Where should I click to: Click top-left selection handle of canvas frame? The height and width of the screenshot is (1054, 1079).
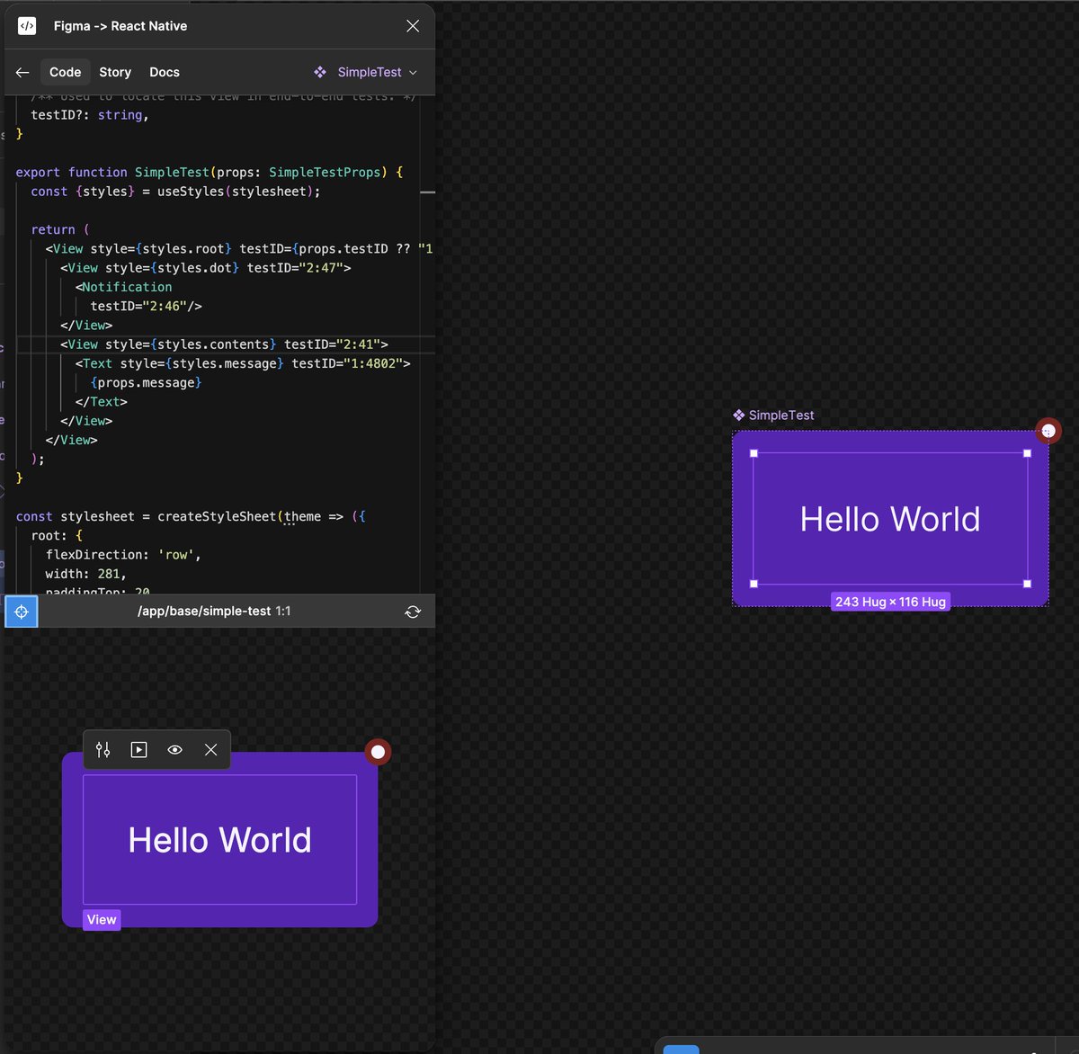point(754,453)
